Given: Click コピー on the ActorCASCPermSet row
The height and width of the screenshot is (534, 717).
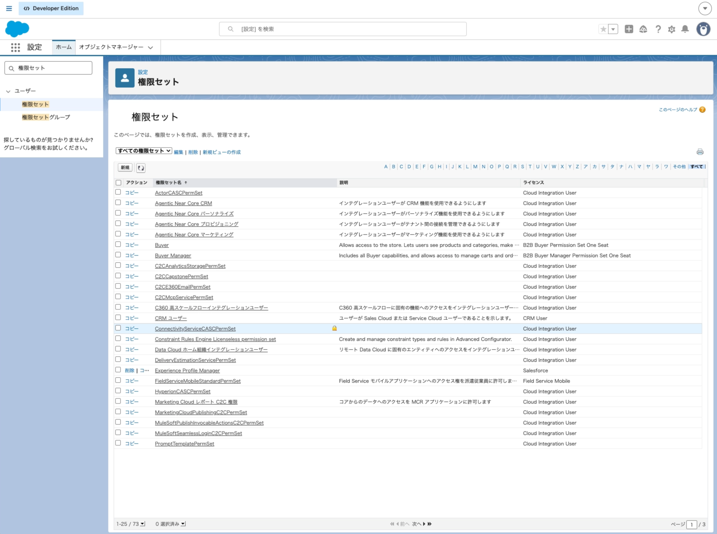Looking at the screenshot, I should (x=132, y=193).
